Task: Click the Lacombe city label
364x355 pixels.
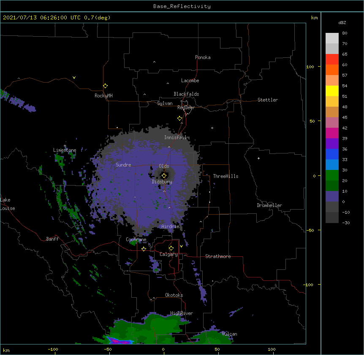Action: point(190,81)
